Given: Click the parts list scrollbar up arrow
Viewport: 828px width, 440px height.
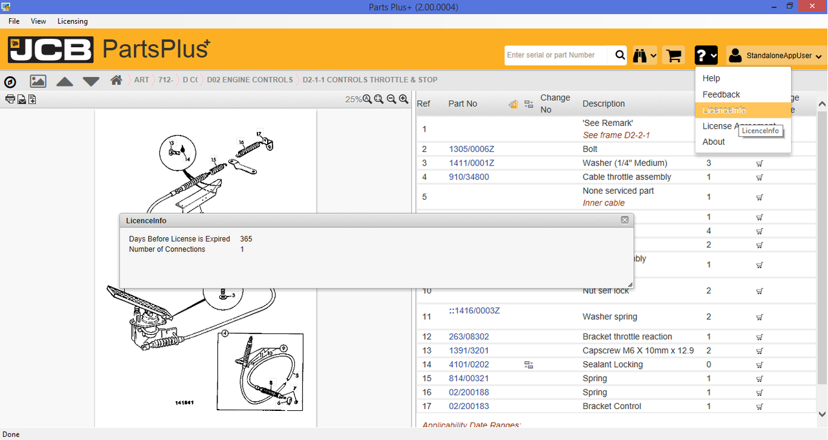Looking at the screenshot, I should point(822,104).
